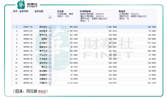Uncheck the checkbox for 英科医疗
The width and height of the screenshot is (167, 98).
click(50, 27)
